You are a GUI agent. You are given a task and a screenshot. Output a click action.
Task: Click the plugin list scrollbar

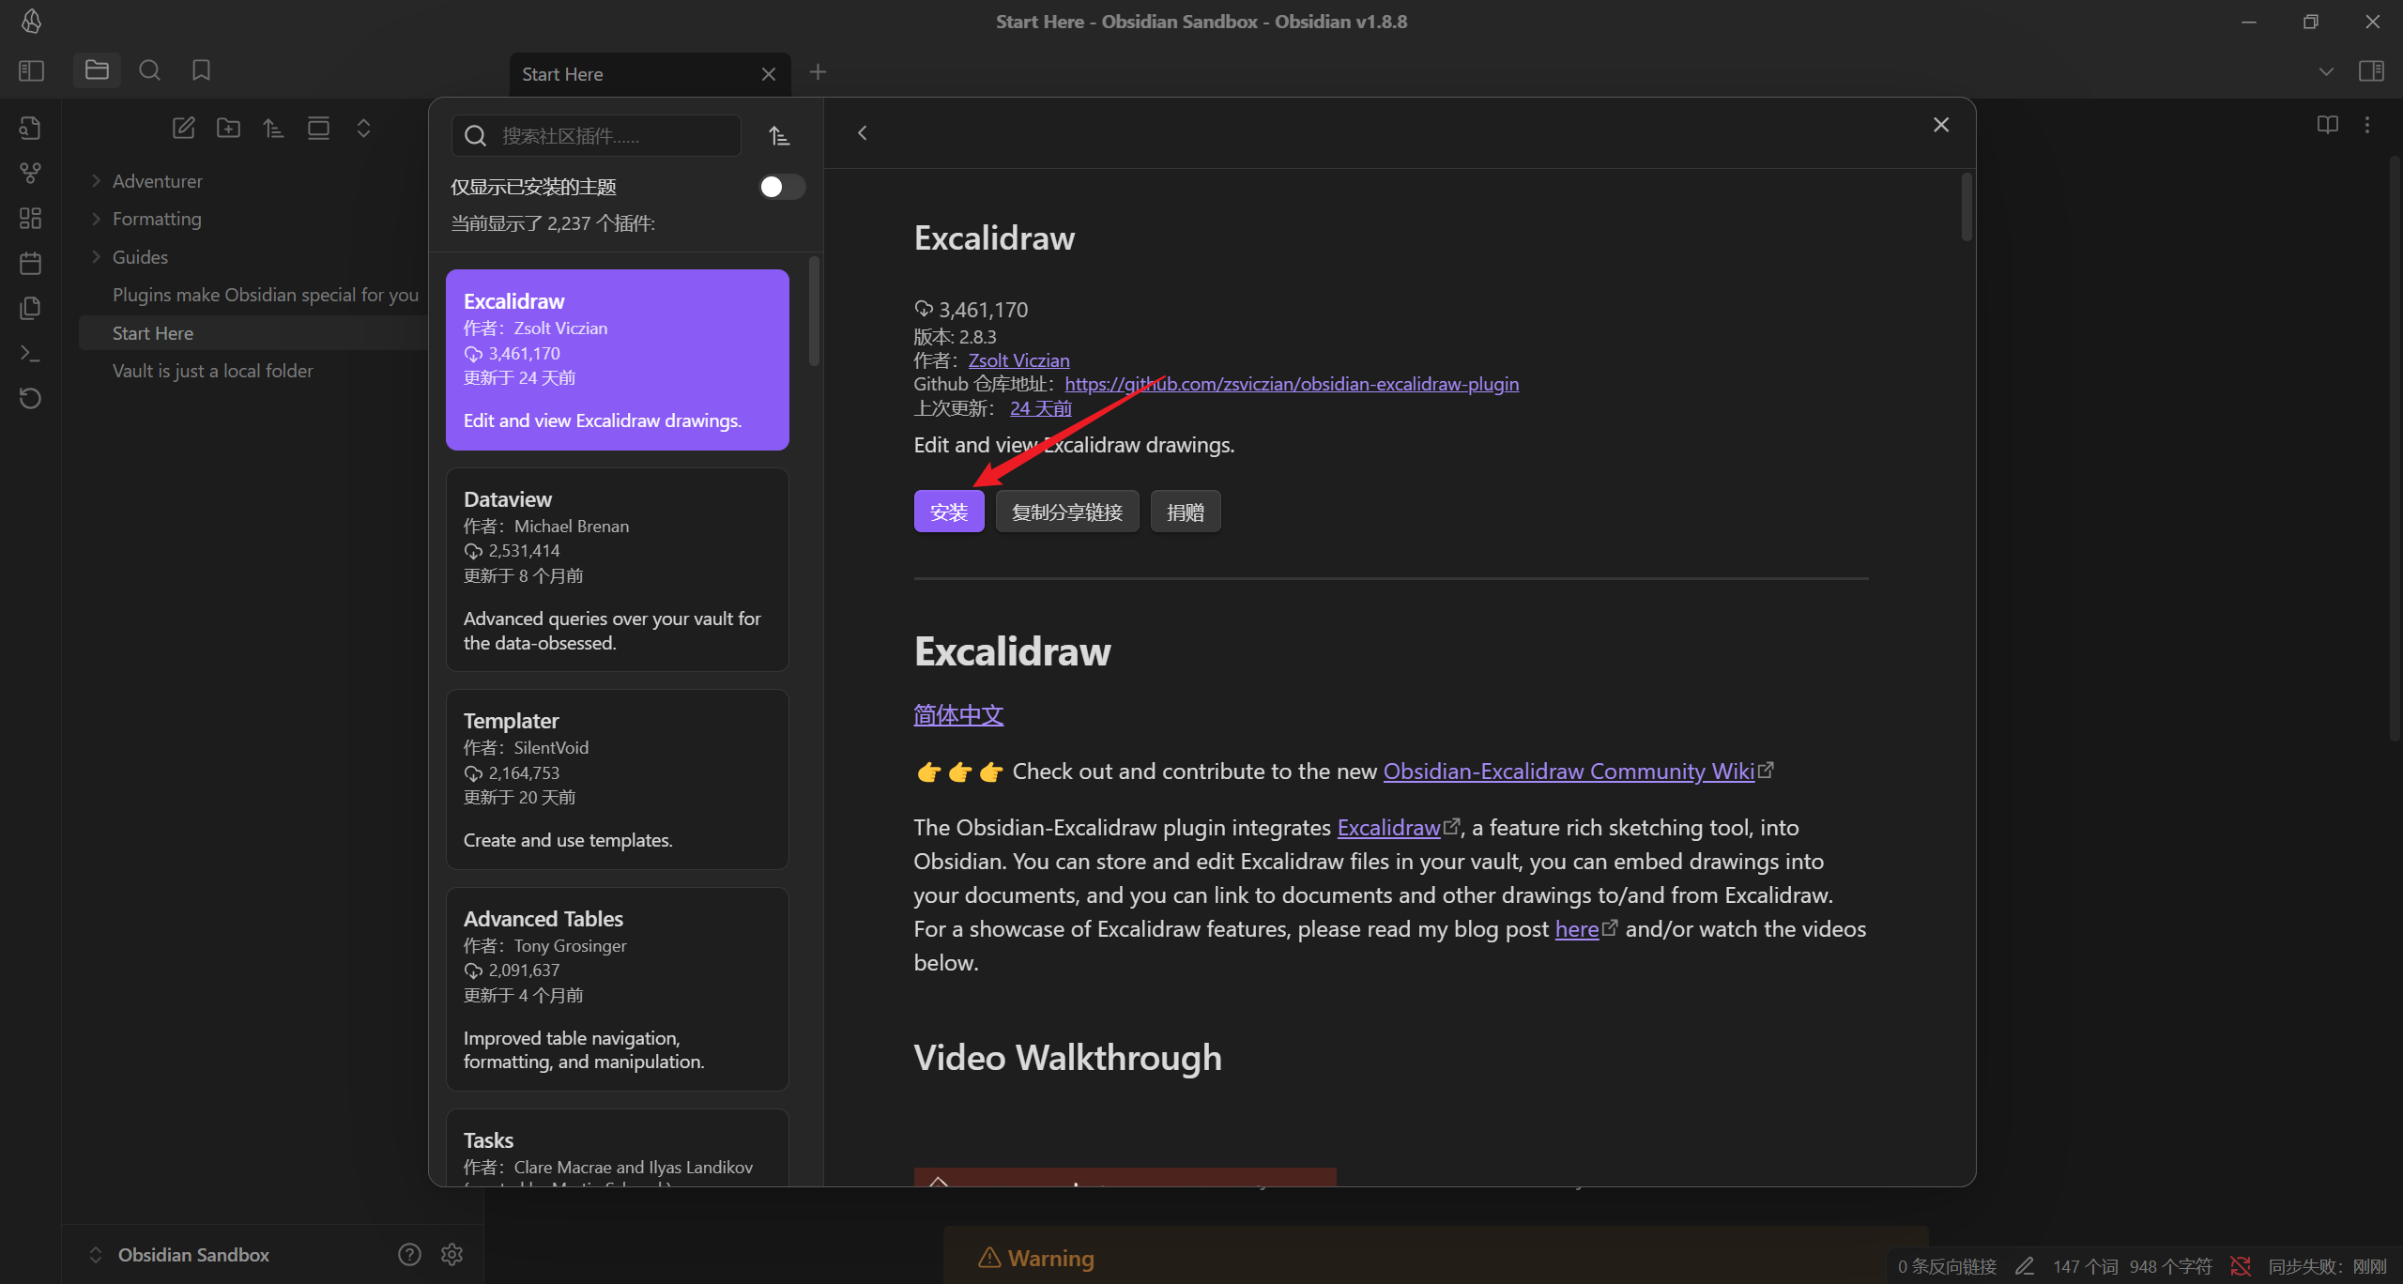click(x=814, y=312)
